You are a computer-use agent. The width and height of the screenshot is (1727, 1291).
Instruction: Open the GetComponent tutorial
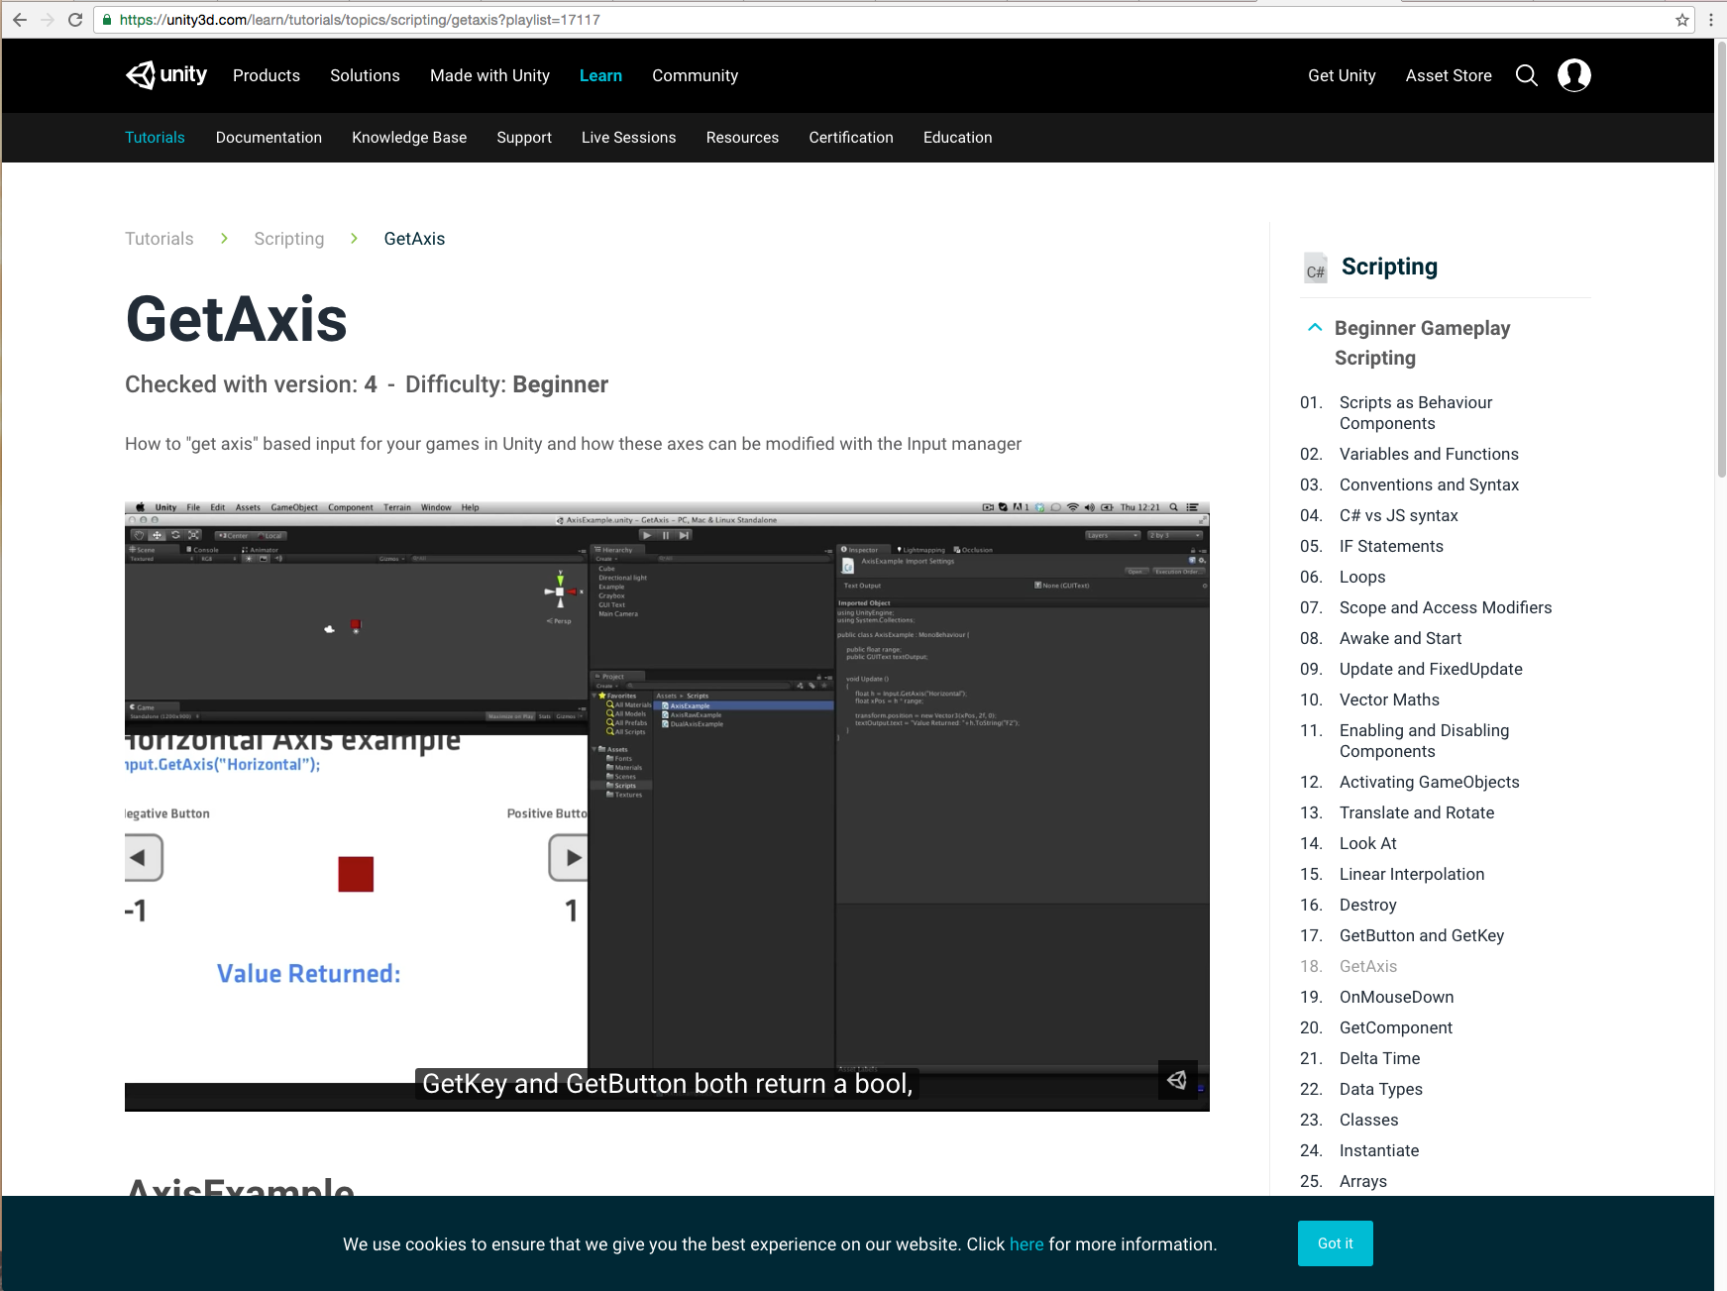pos(1395,1027)
